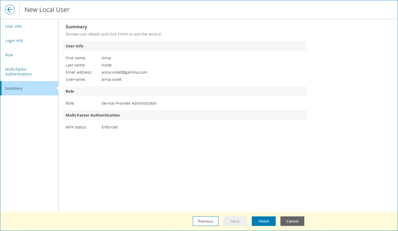
Task: Go to Multi-Factor Authentication step
Action: tap(18, 72)
